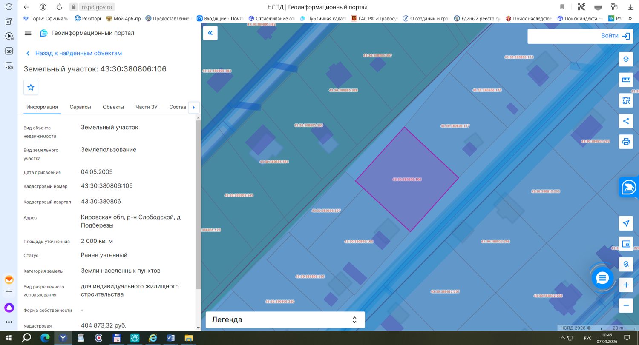
Task: Click the browser bookmark page icon
Action: pyautogui.click(x=562, y=7)
